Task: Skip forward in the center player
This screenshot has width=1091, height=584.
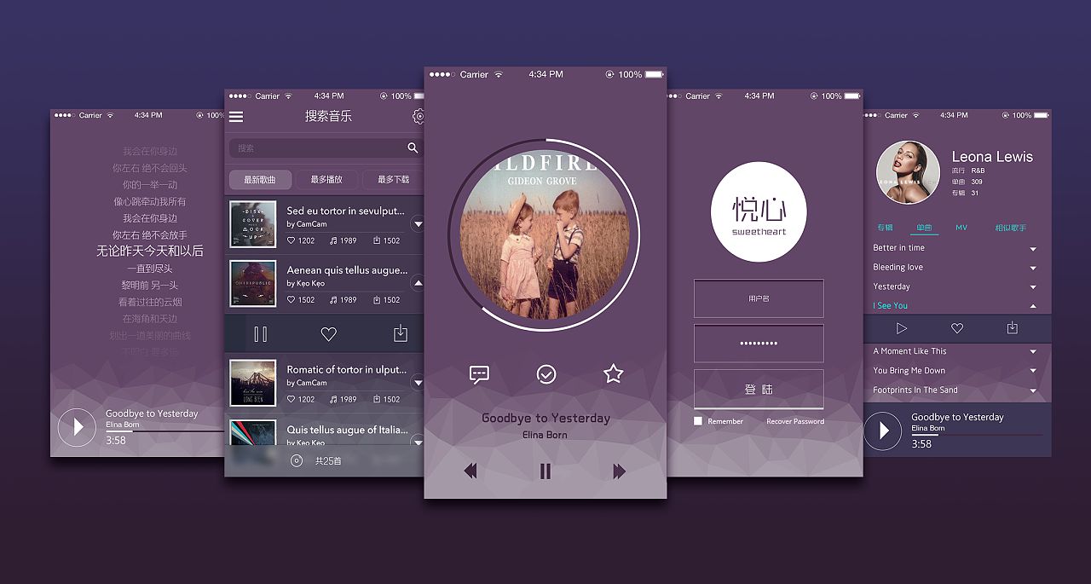Action: pyautogui.click(x=619, y=471)
